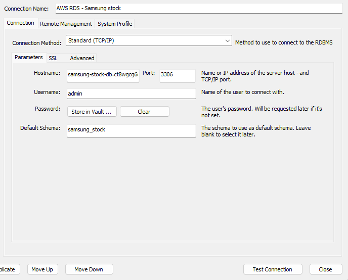This screenshot has width=348, height=280.
Task: Switch to the System Profile tab
Action: pyautogui.click(x=115, y=24)
